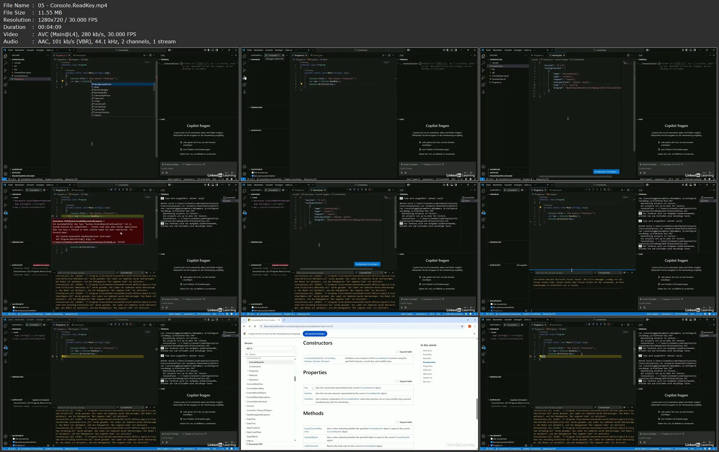Open Manage gear in the suggestion-list frame

[5, 174]
